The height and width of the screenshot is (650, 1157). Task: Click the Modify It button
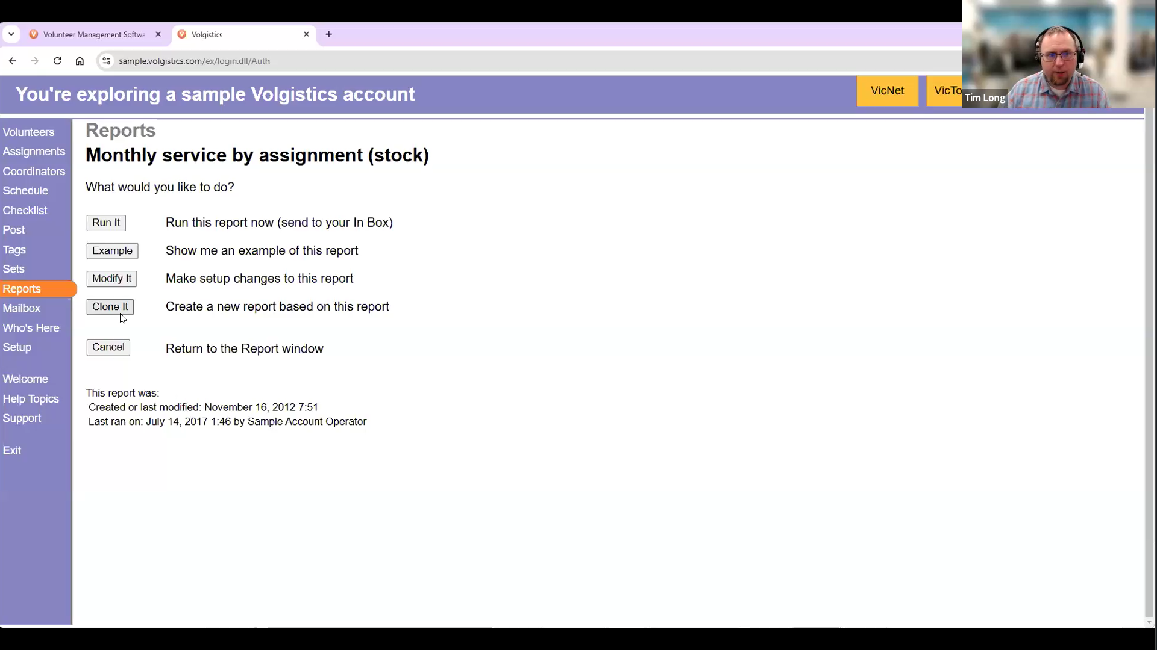click(111, 279)
